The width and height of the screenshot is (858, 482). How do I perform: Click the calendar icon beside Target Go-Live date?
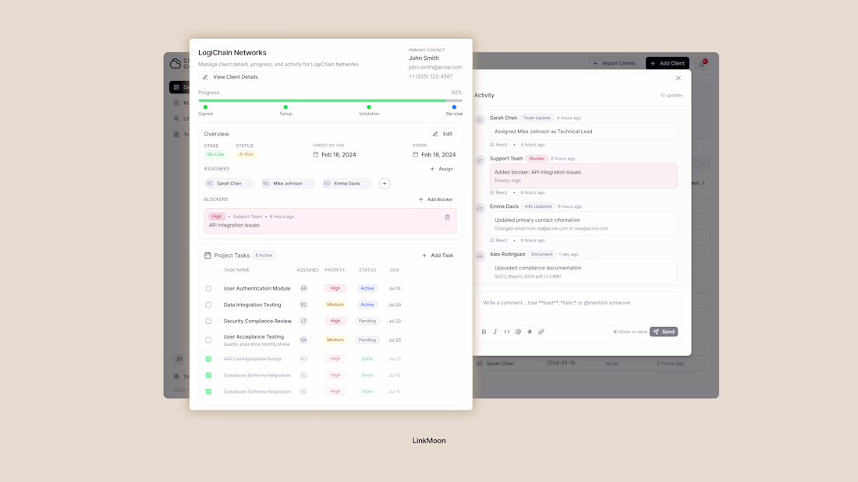click(x=316, y=155)
